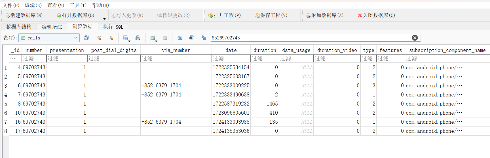Click the date cell 1724133093988
Image resolution: width=490 pixels, height=158 pixels.
coord(231,122)
